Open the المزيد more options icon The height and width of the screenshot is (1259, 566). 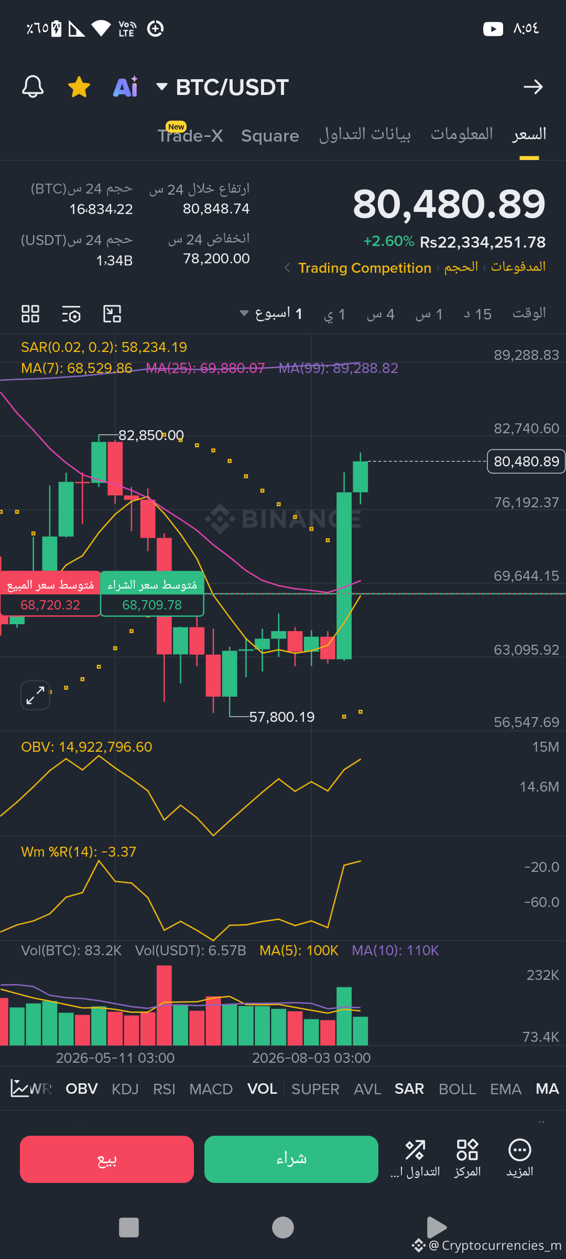coord(520,1159)
